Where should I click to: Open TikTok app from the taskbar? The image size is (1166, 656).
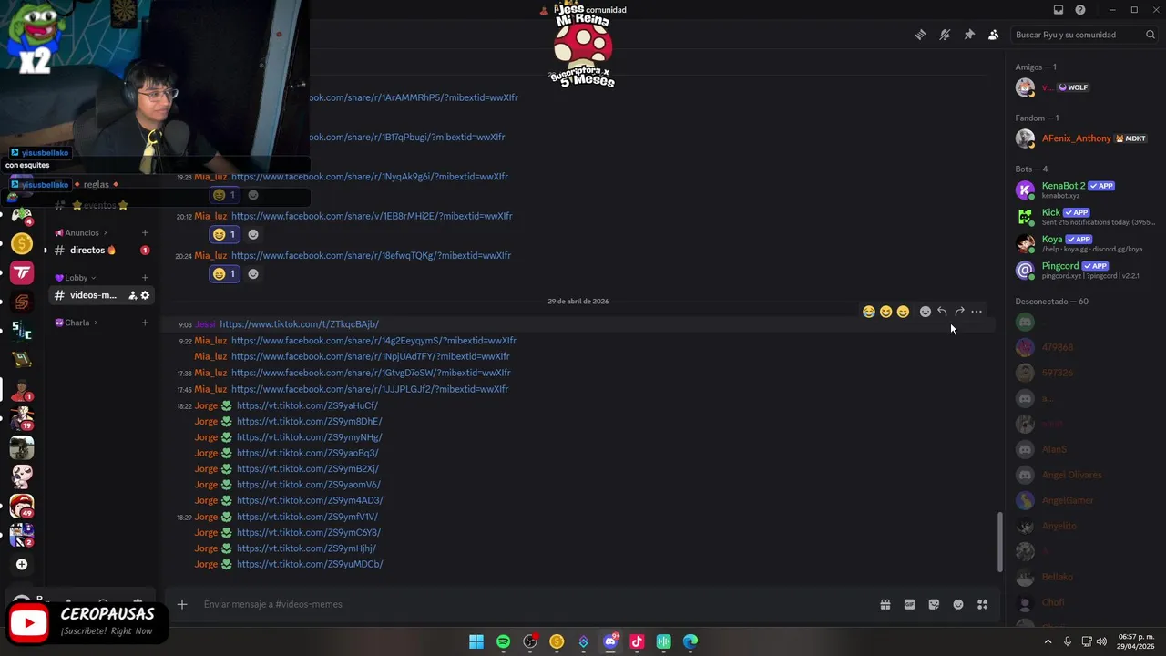pos(637,641)
